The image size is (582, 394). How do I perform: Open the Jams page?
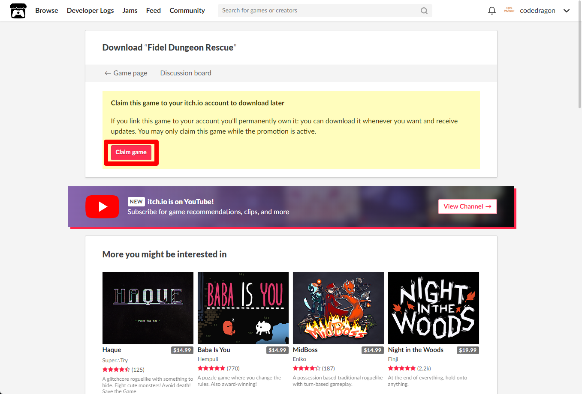point(130,11)
